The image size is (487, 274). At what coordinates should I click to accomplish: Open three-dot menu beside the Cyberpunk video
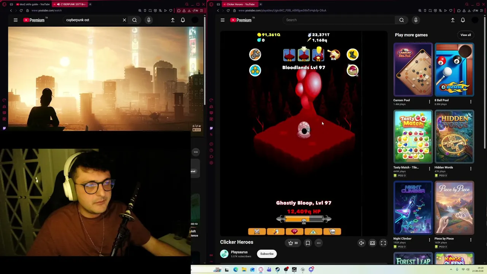tap(196, 152)
